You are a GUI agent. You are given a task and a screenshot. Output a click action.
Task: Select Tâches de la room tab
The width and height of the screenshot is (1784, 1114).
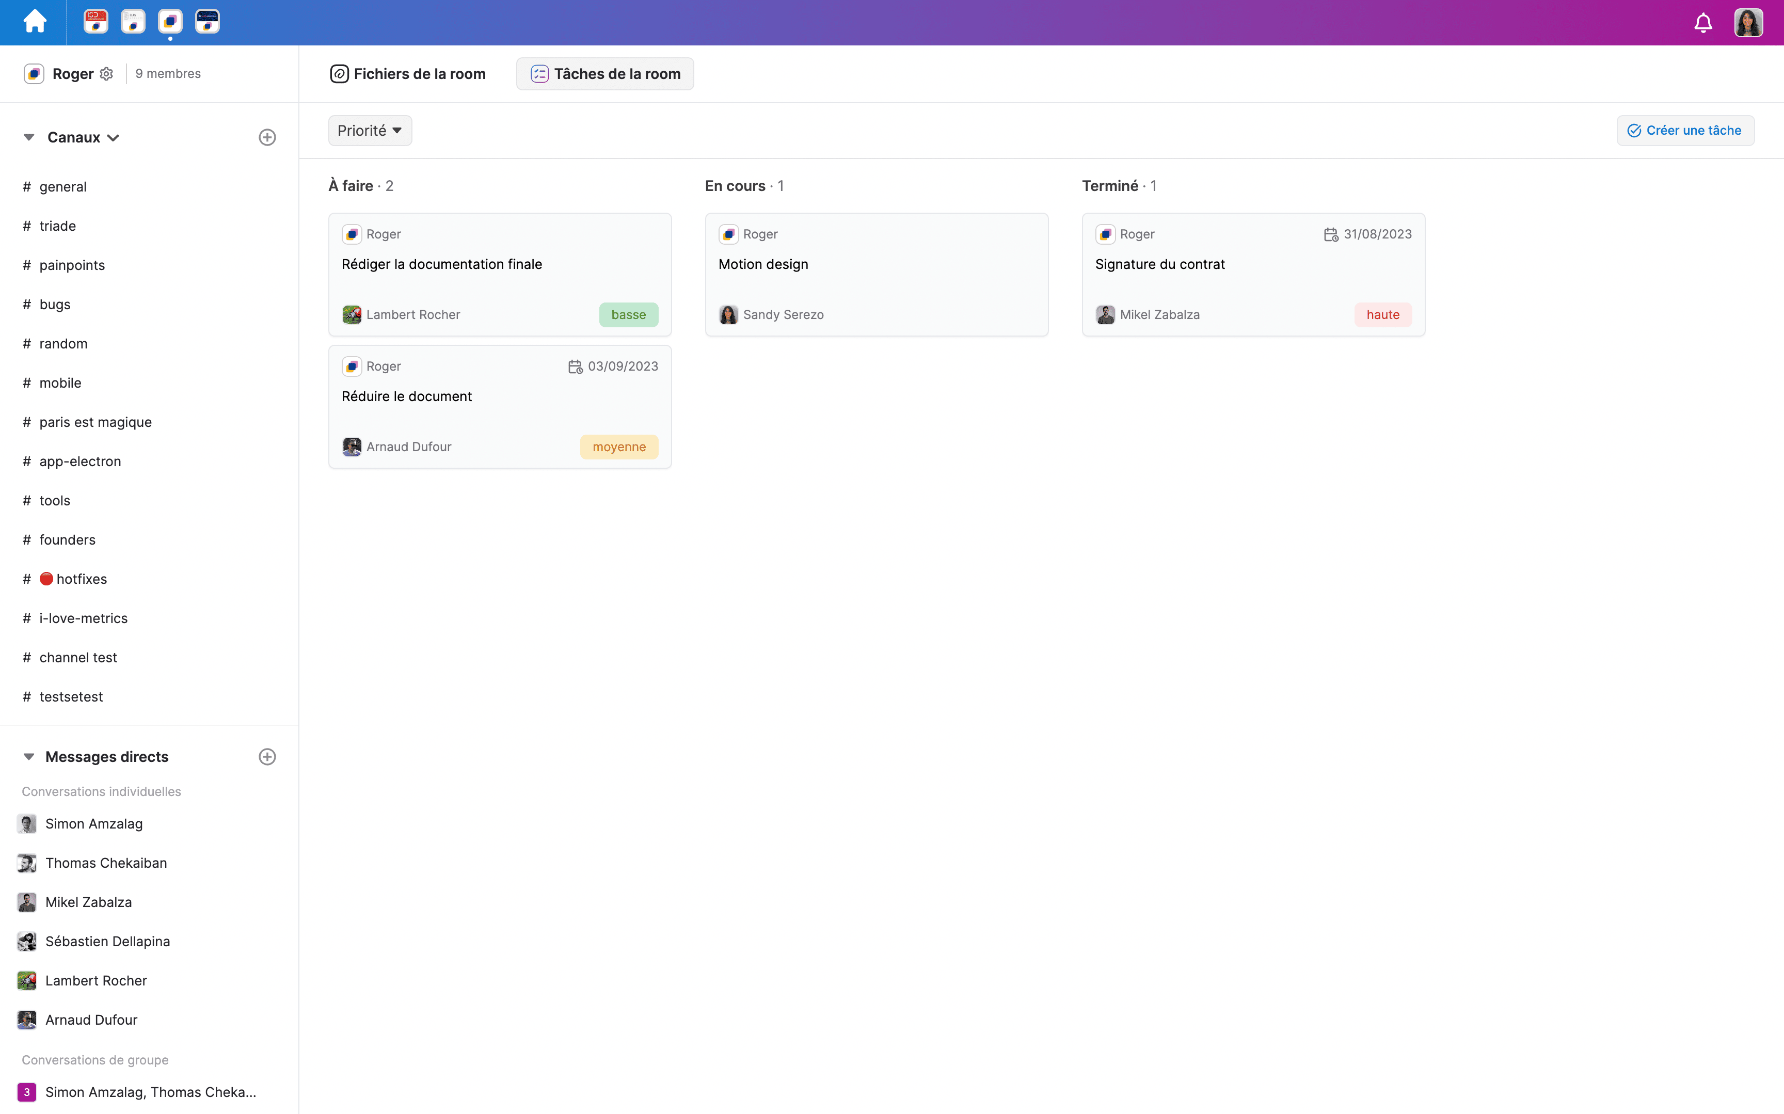coord(605,74)
